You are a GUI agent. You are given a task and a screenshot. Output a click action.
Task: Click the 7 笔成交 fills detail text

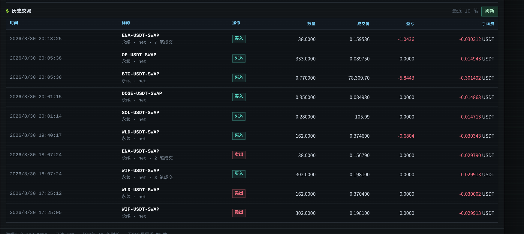pos(164,42)
